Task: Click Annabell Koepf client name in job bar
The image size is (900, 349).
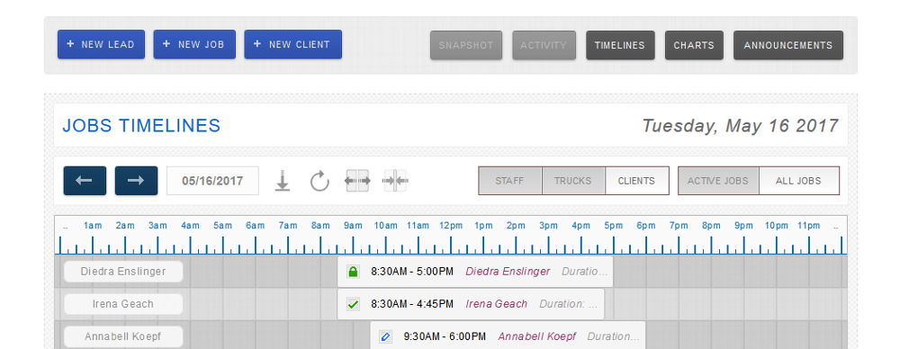Action: pos(537,336)
